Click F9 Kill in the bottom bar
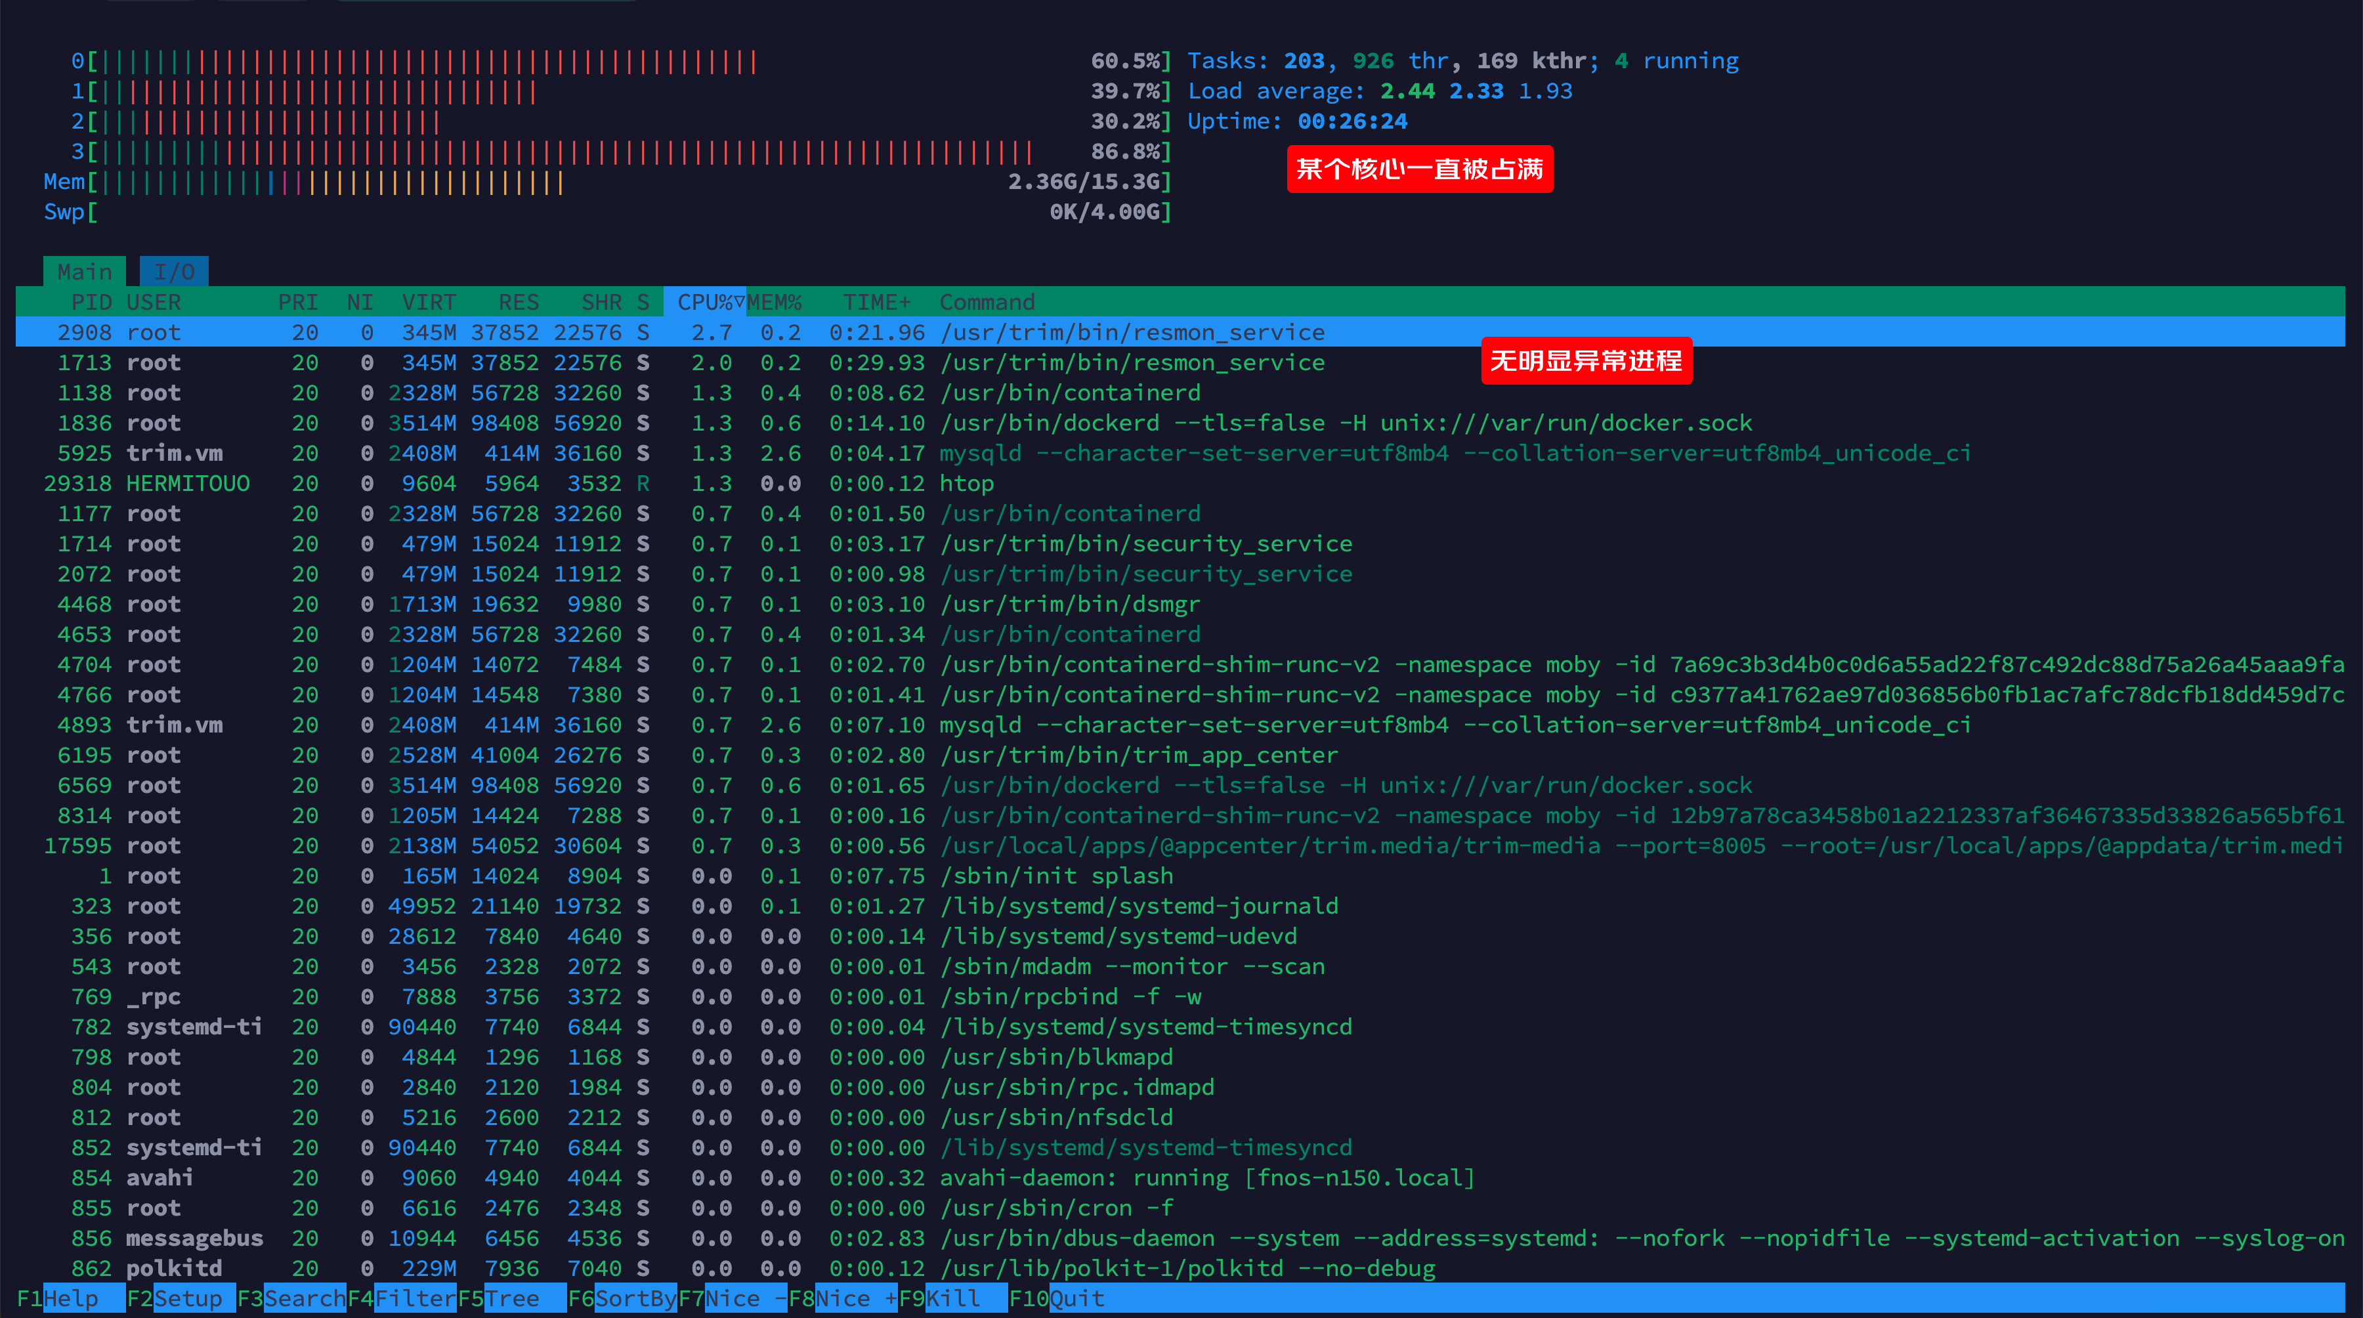 952,1298
